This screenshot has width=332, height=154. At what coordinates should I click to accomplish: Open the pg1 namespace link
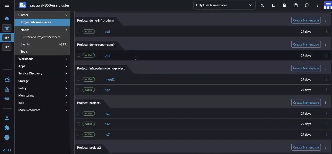tap(107, 56)
